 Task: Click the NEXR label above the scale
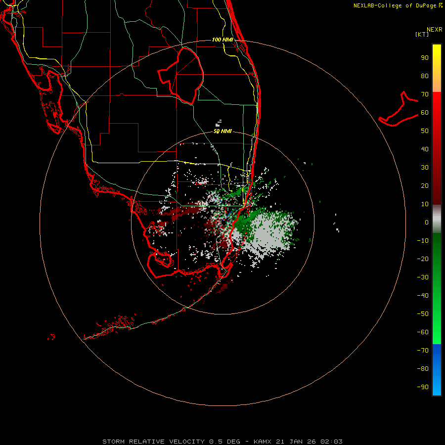click(x=434, y=30)
